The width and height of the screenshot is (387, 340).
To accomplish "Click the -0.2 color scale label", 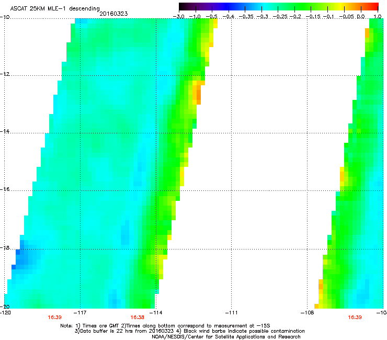I will [x=295, y=17].
